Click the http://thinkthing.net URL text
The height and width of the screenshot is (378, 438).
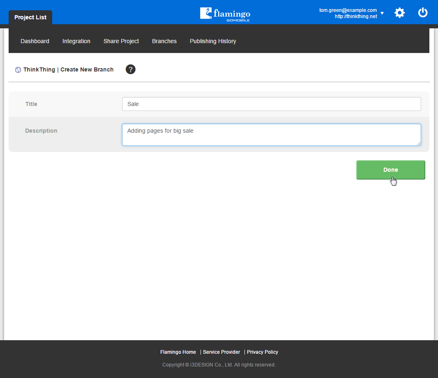(x=356, y=16)
